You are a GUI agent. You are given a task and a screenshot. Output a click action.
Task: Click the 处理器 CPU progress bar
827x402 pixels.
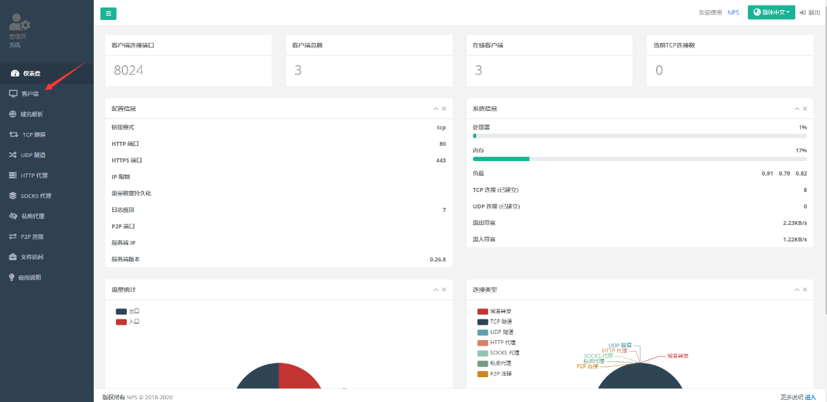[640, 136]
